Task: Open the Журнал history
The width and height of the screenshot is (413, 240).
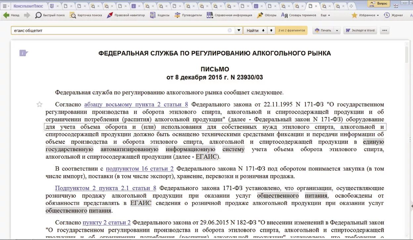Action: (393, 15)
